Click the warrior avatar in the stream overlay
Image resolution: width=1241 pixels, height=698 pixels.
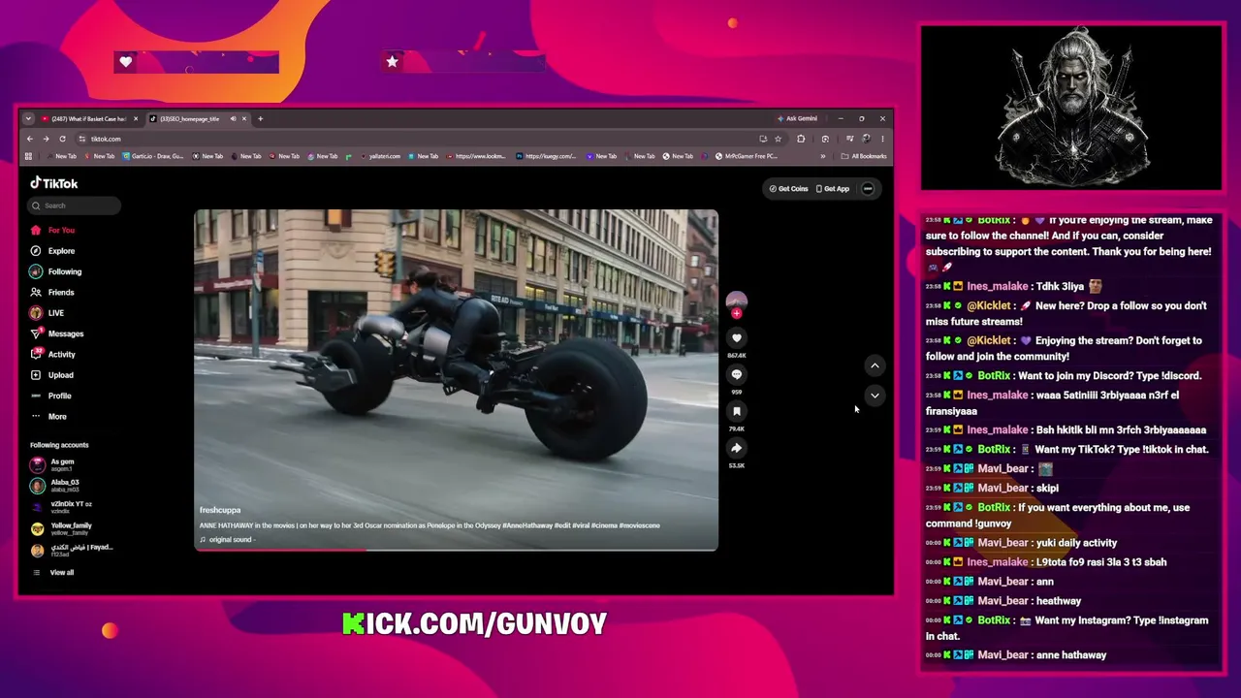point(1071,107)
